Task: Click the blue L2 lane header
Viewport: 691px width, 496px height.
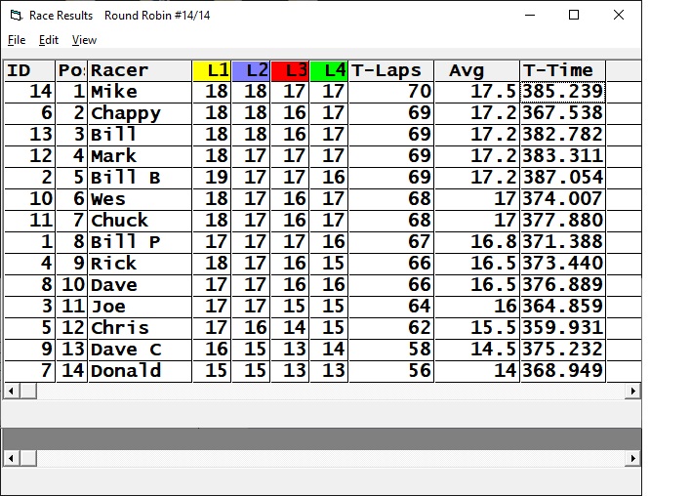Action: [x=251, y=70]
